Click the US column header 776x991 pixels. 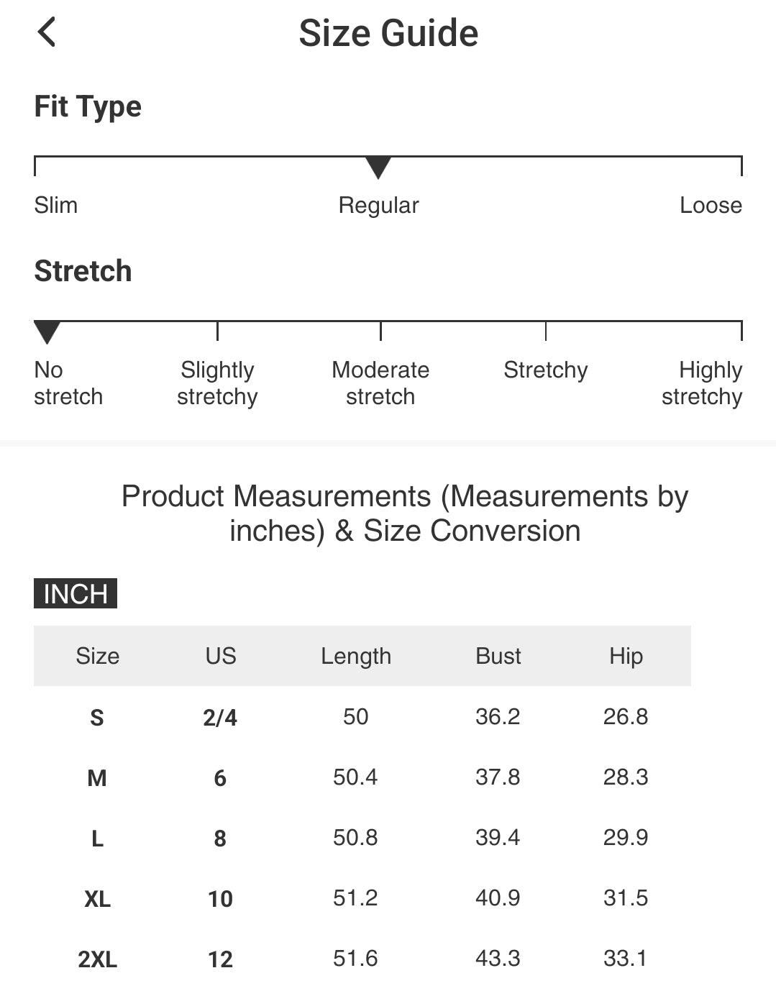tap(221, 656)
